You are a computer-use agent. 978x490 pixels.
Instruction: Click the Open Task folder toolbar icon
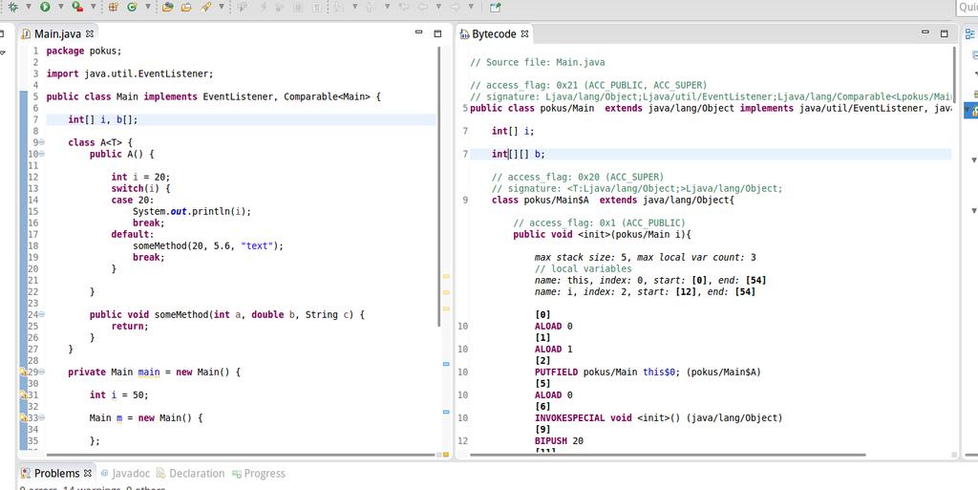[x=186, y=7]
